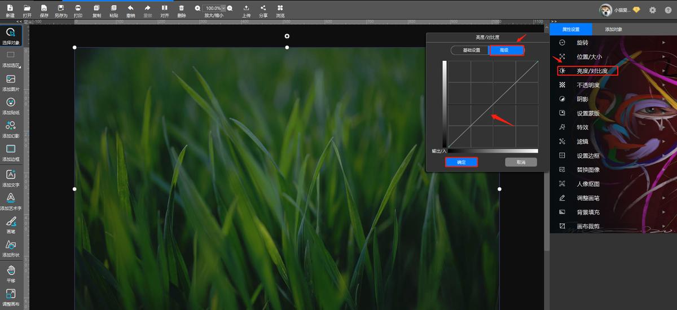The image size is (677, 310).
Task: Confirm curves with 确定 button
Action: coord(461,162)
